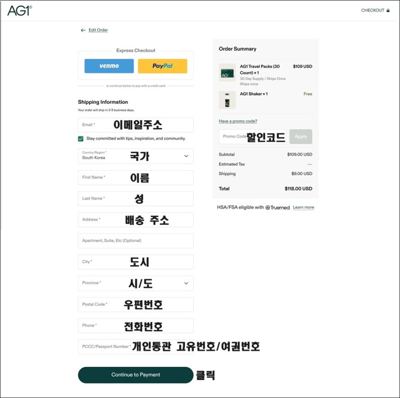Image resolution: width=400 pixels, height=398 pixels.
Task: Click the Order Summary heading
Action: pyautogui.click(x=238, y=49)
